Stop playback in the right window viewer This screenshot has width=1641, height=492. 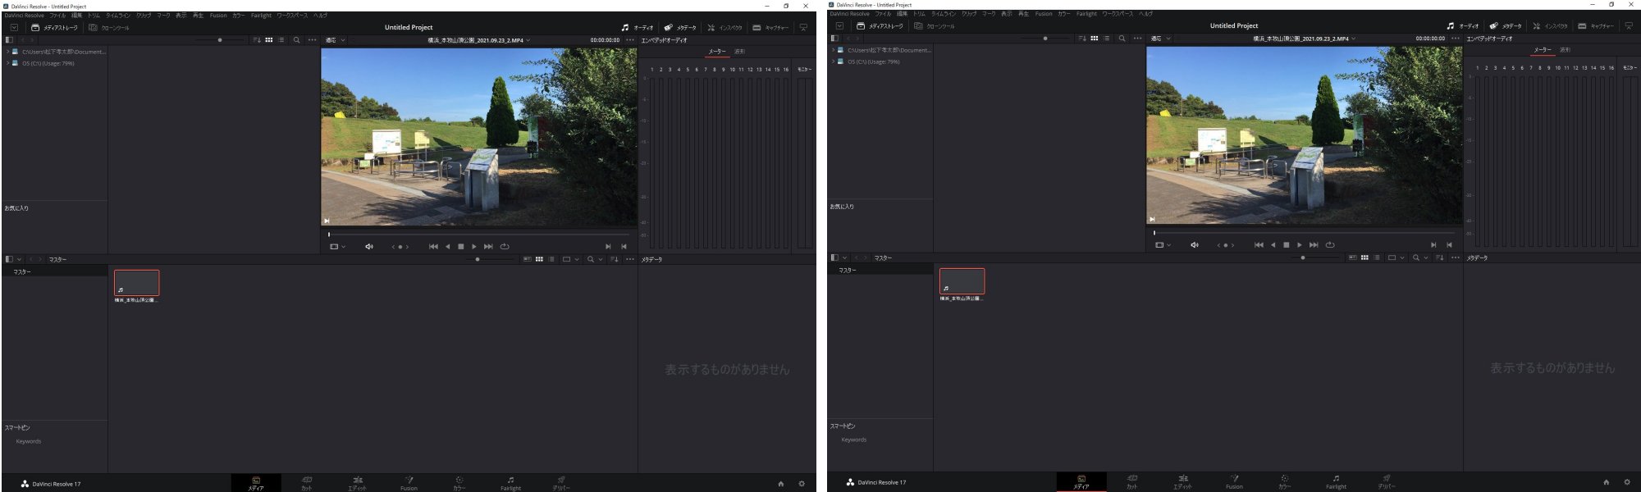tap(1286, 245)
